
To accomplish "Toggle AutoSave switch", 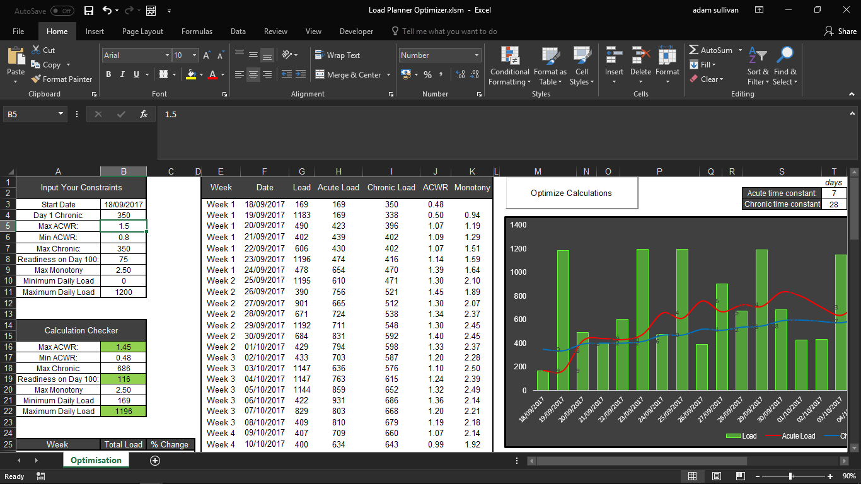I will click(x=62, y=11).
